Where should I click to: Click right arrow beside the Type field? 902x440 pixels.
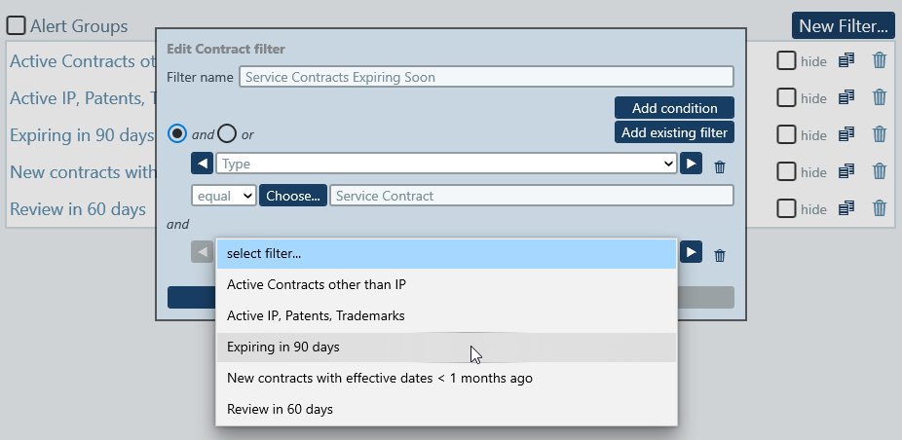(x=691, y=164)
